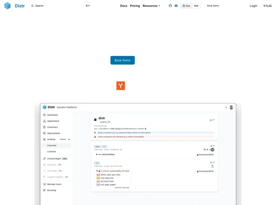Click the critical vulnerability warning banner

[x=154, y=137]
